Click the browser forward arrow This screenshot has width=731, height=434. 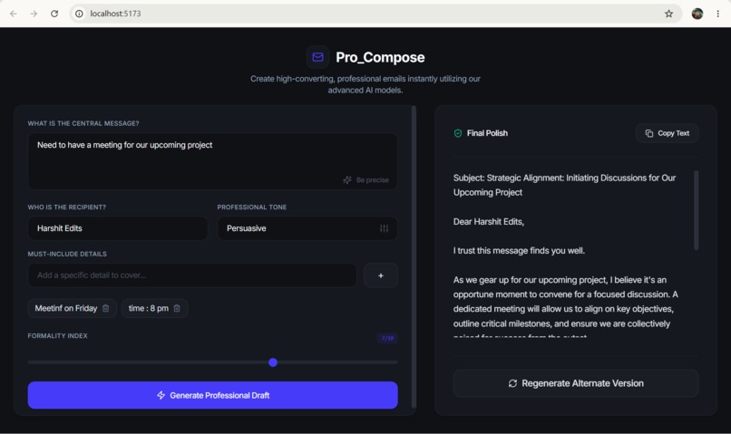click(x=34, y=14)
